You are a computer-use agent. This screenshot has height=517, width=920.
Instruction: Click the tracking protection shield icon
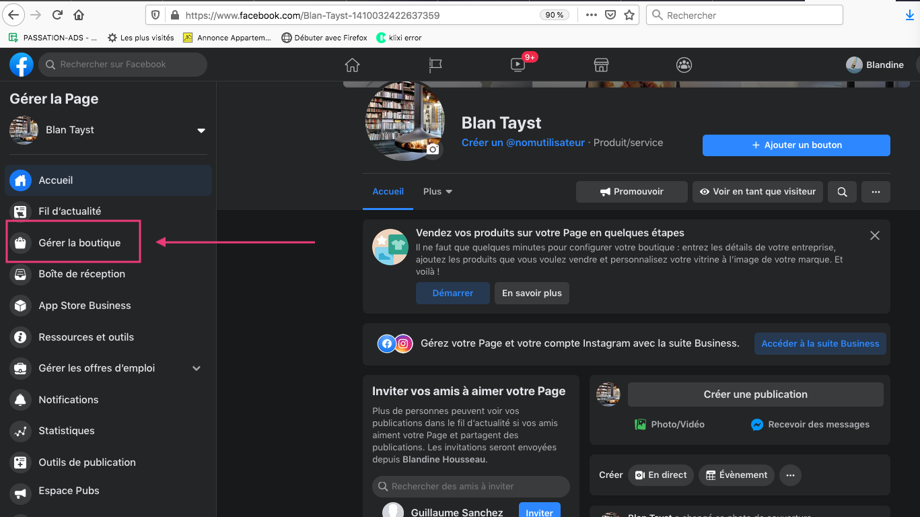pyautogui.click(x=155, y=15)
